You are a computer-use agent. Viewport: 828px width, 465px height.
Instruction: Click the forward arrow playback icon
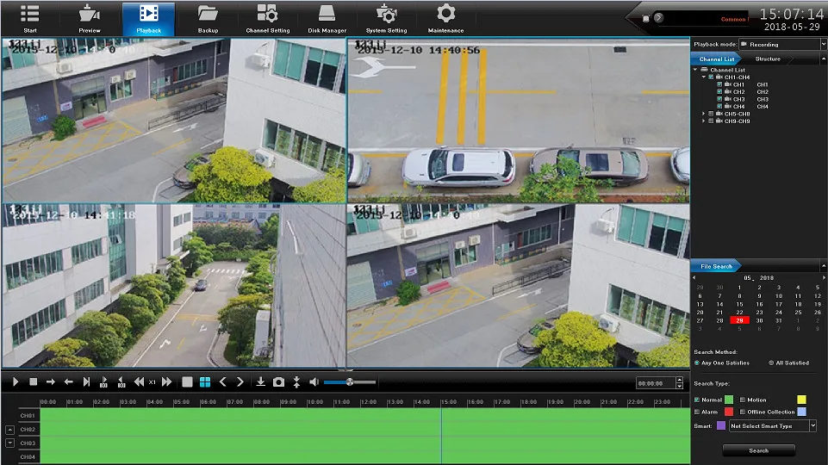[x=51, y=381]
